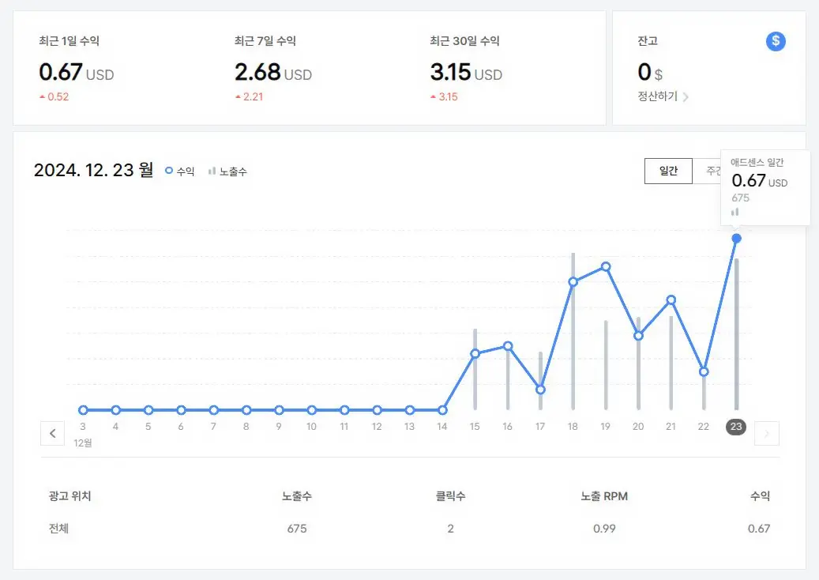This screenshot has height=580, width=819.
Task: Click the small bar icon inside the tooltip popup
Action: [x=735, y=212]
